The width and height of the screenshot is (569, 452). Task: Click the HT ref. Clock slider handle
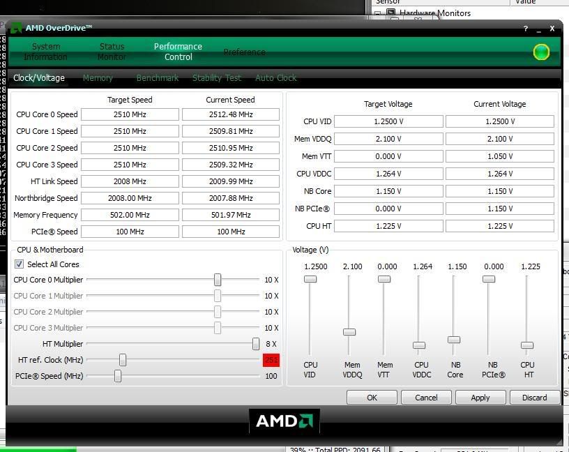tap(123, 360)
